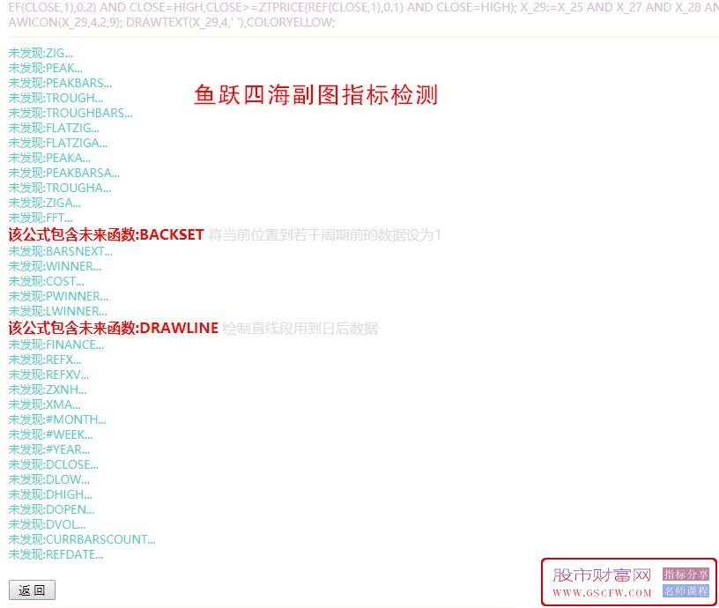Select the 未发现:#YEAR... line

49,449
